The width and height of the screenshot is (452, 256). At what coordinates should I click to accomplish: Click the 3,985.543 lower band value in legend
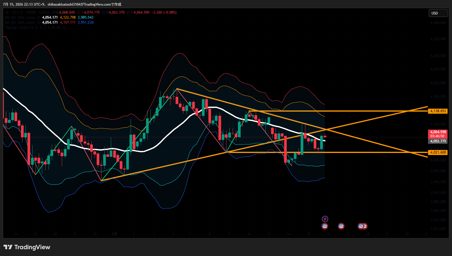[x=85, y=17]
